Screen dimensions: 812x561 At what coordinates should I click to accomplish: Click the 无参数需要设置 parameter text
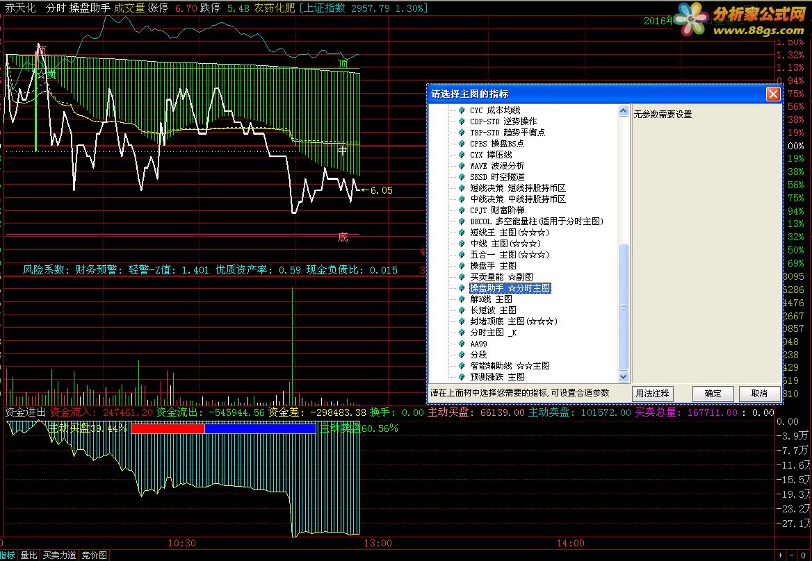coord(663,115)
